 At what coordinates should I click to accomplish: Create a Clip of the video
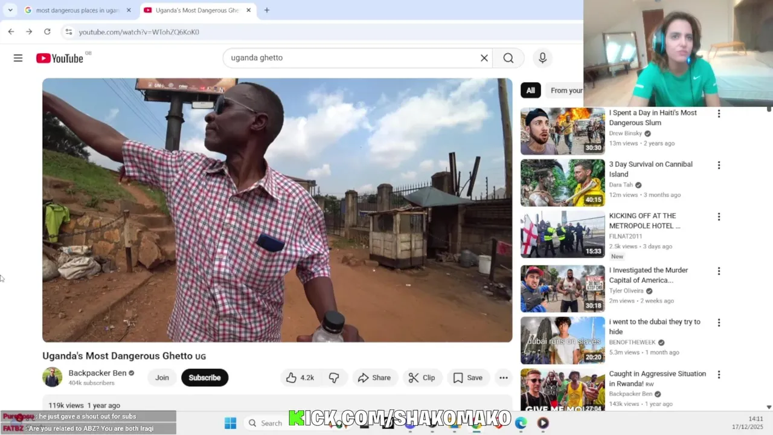422,378
